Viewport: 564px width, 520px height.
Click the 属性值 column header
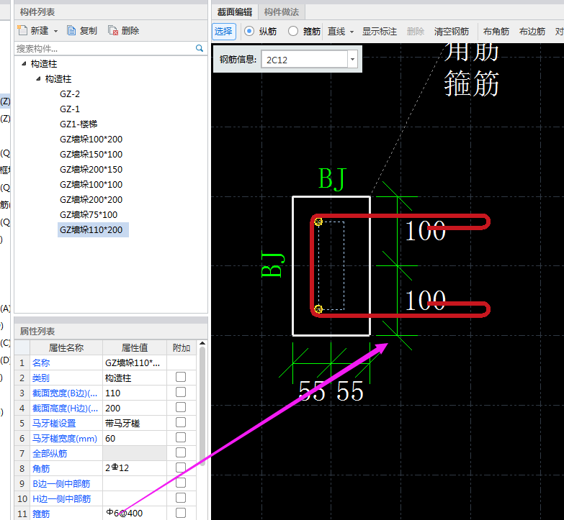(135, 347)
